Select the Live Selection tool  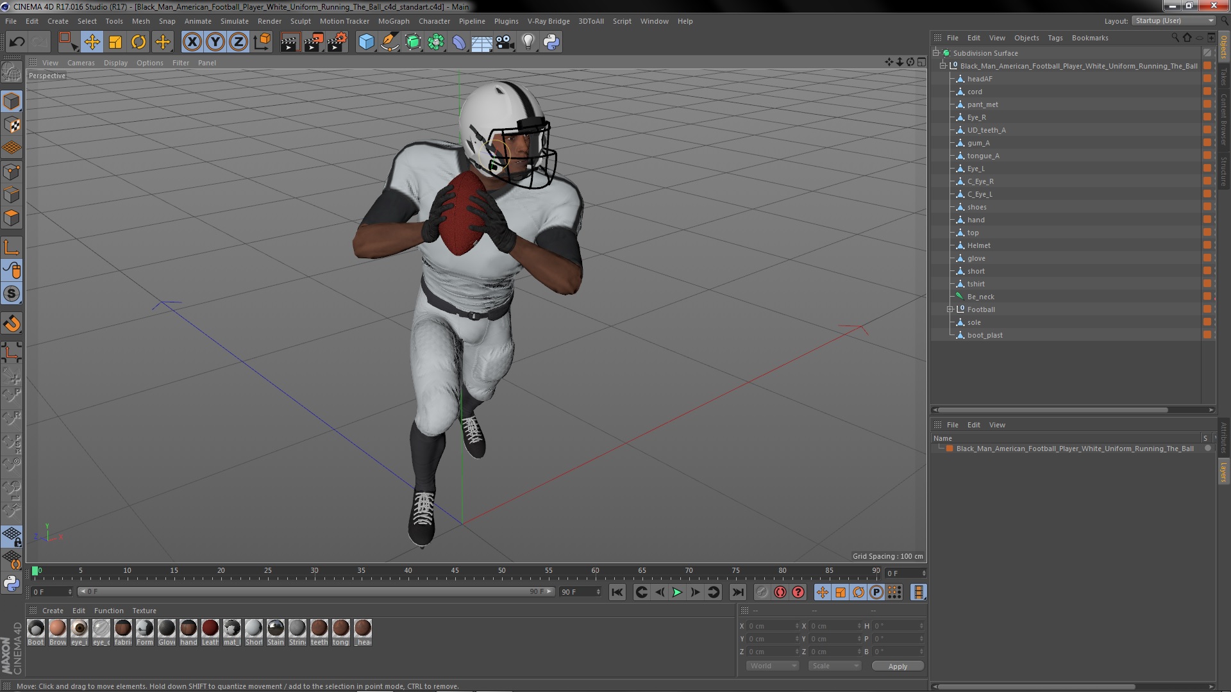pyautogui.click(x=68, y=42)
